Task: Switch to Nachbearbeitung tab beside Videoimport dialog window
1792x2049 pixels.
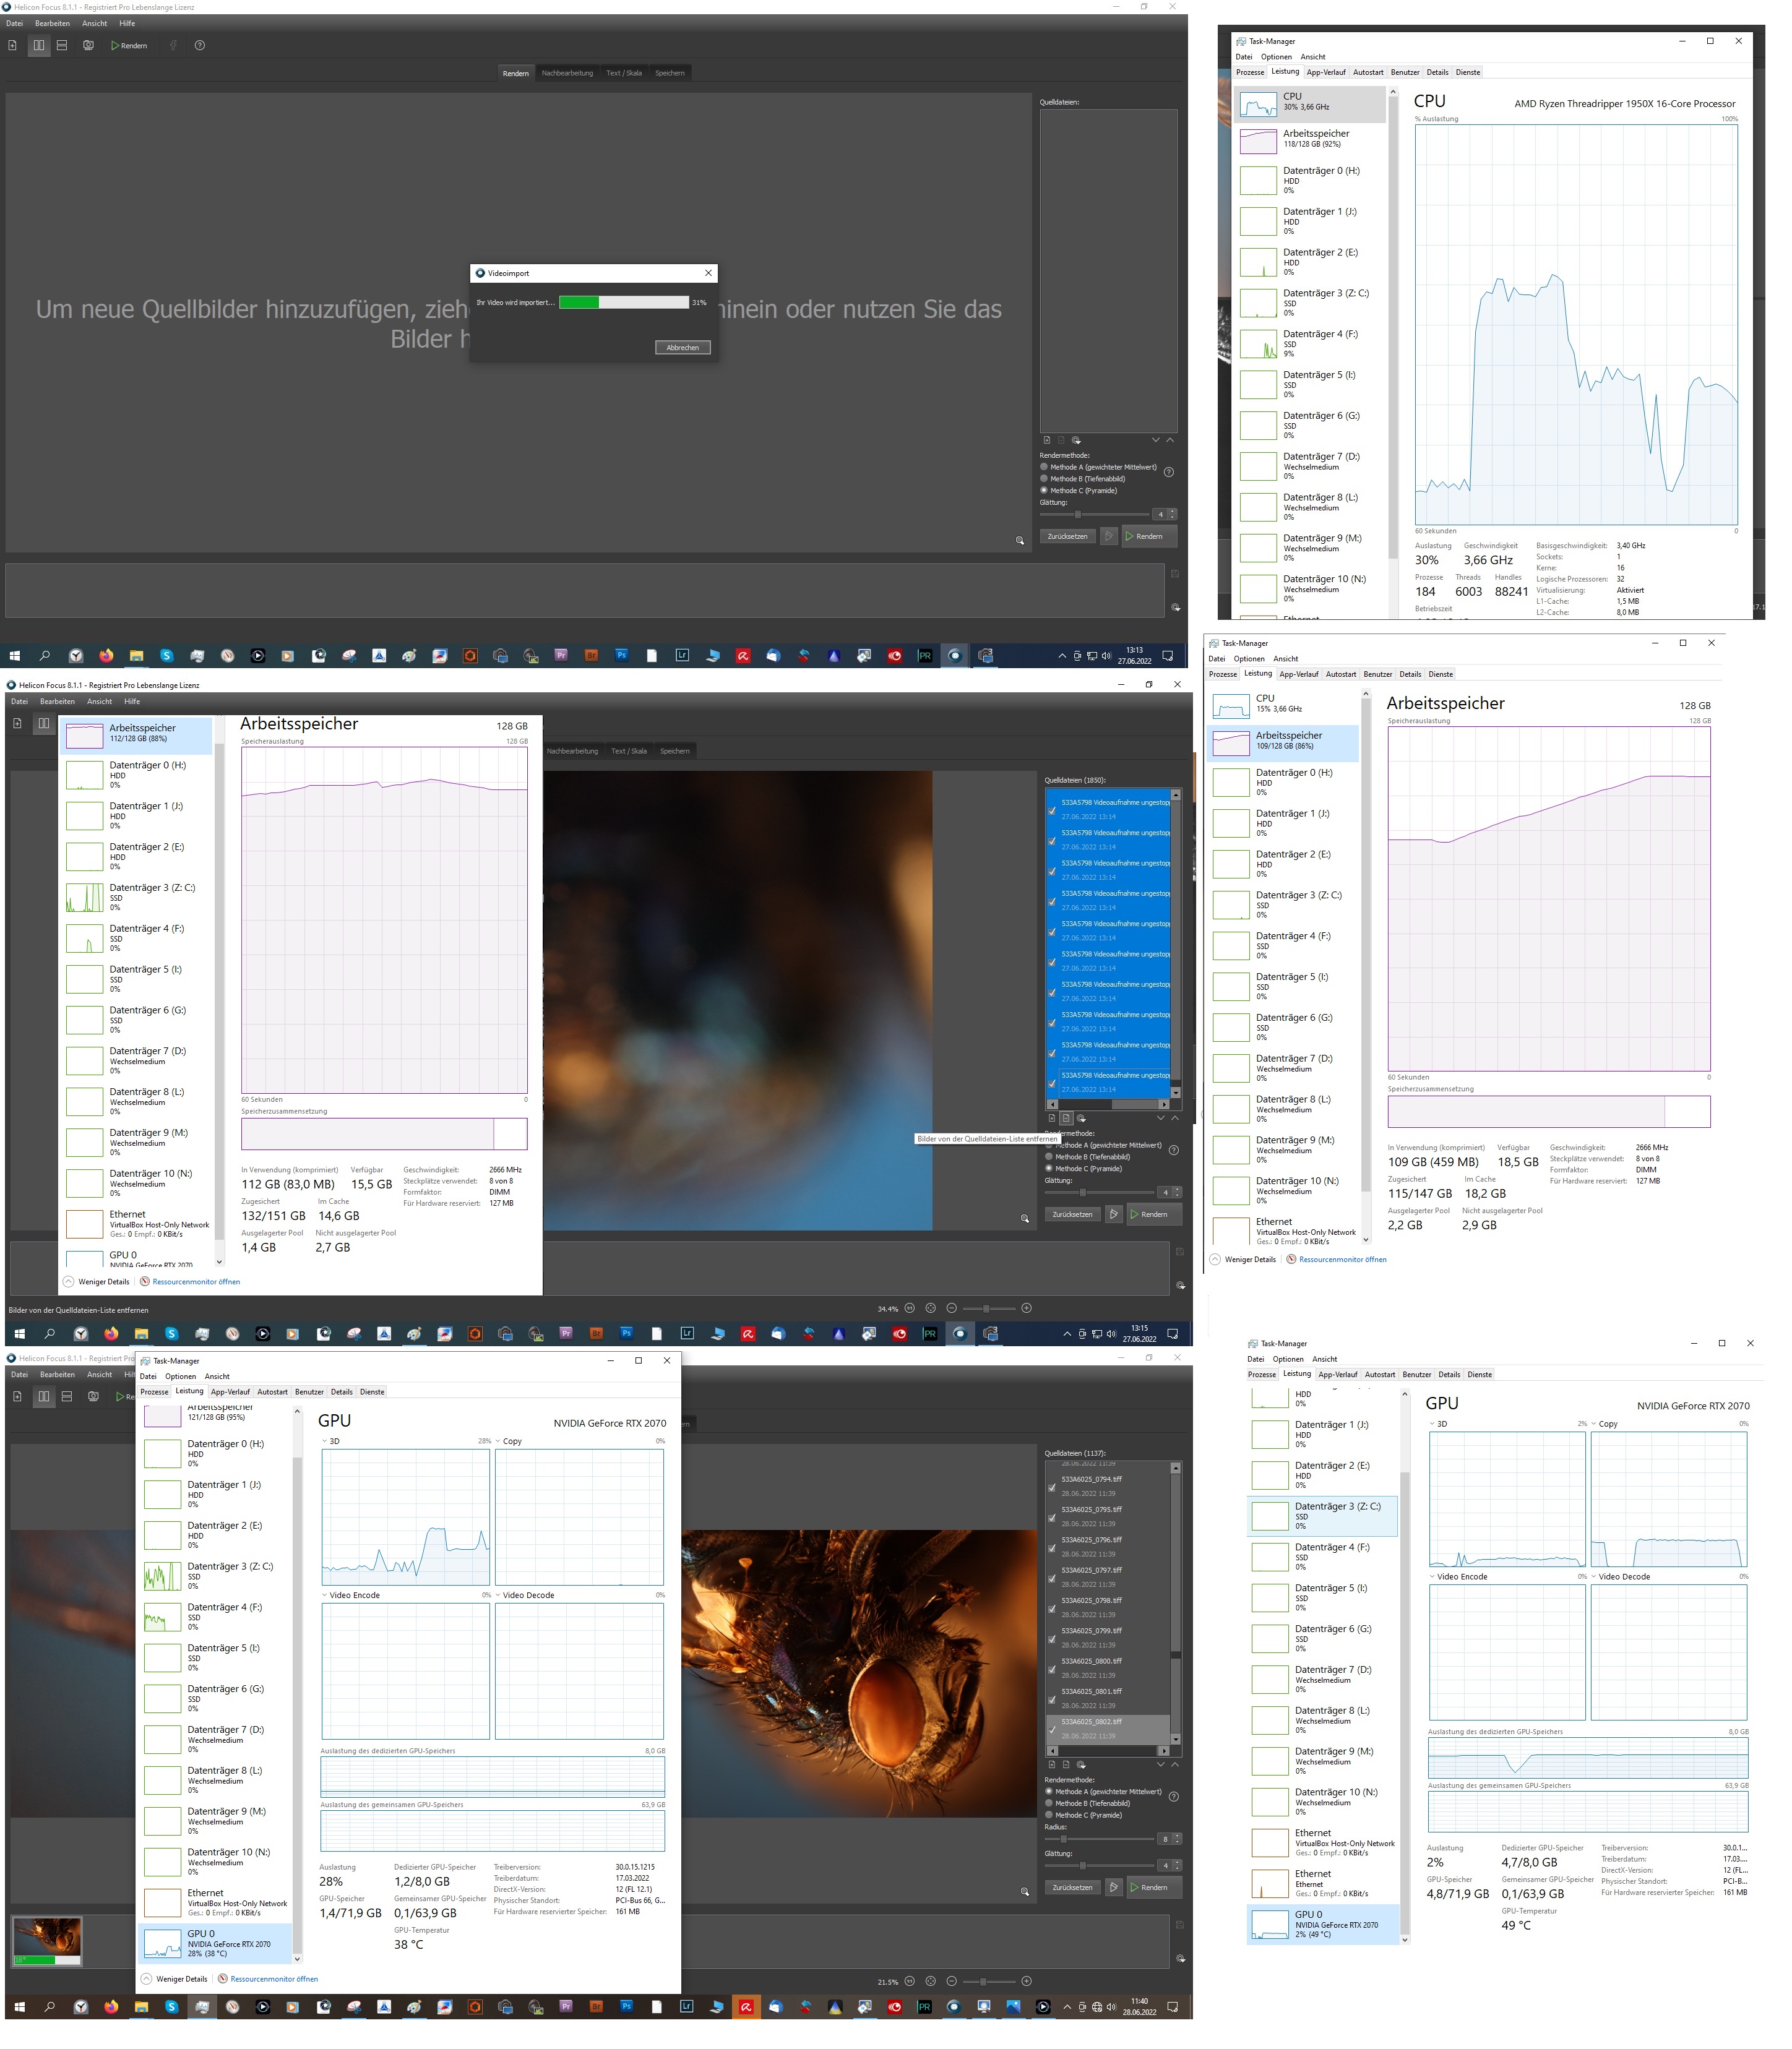Action: pyautogui.click(x=567, y=73)
